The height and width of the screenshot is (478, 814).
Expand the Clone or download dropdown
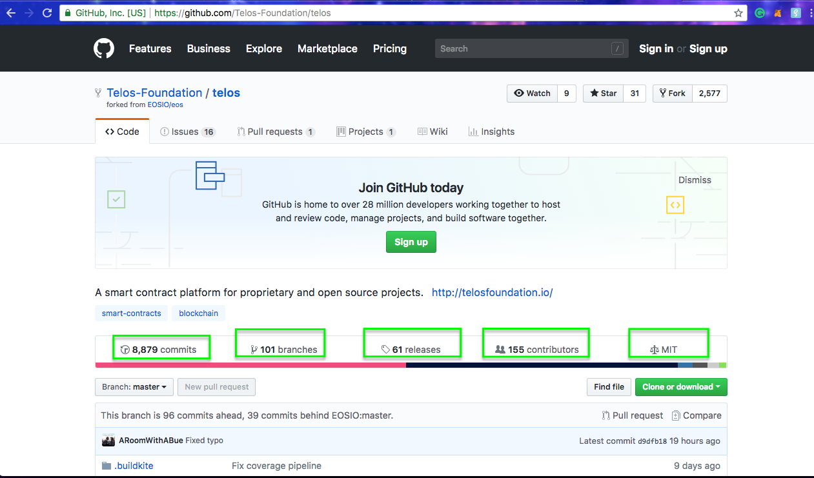pos(681,387)
